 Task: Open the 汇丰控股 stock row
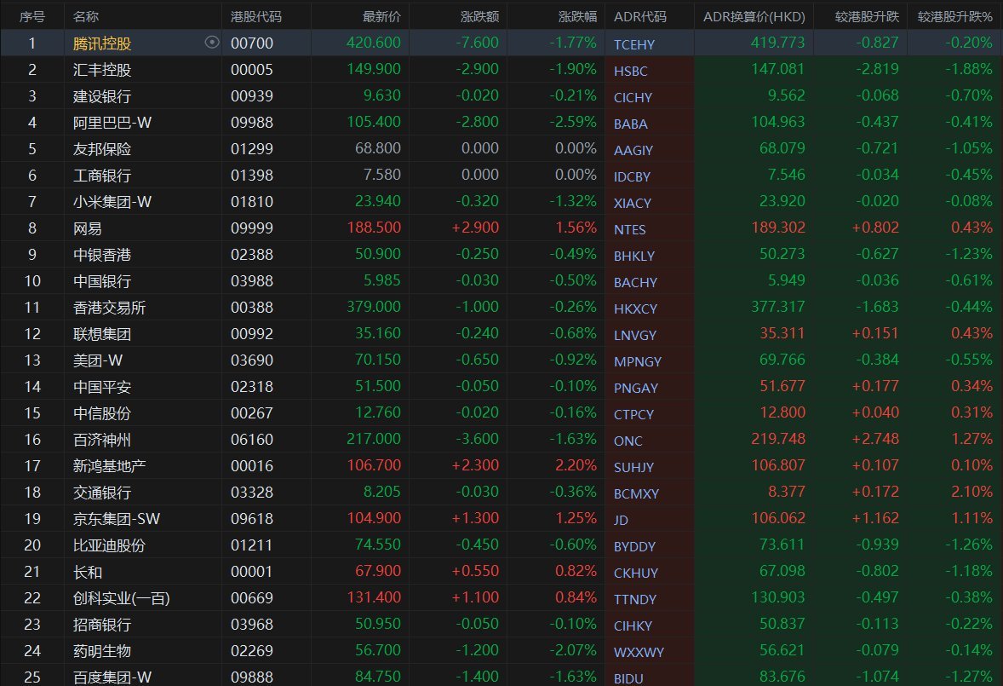501,69
